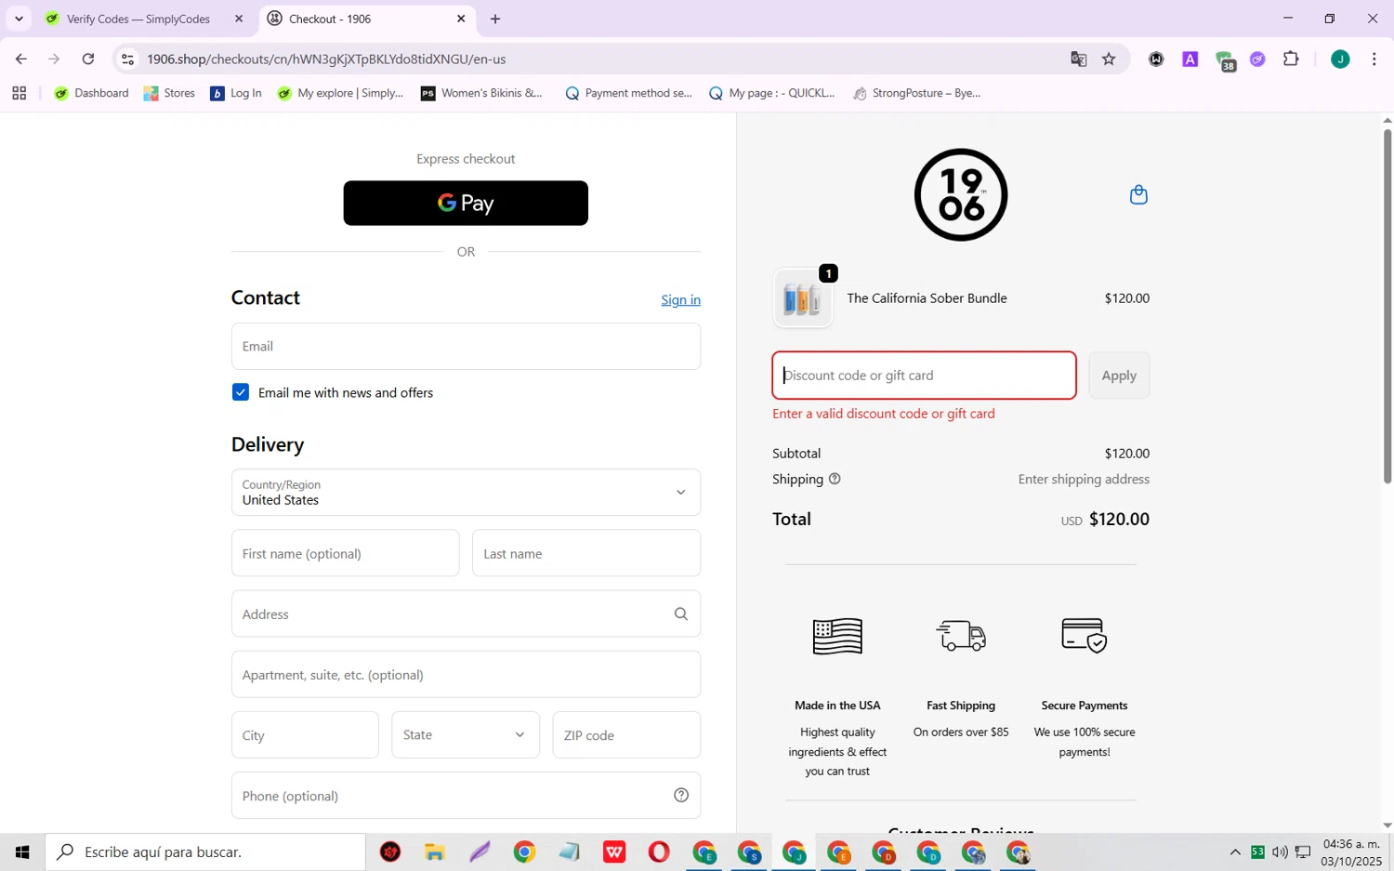Screen dimensions: 1394x871
Task: Click the Sign in link
Action: point(680,299)
